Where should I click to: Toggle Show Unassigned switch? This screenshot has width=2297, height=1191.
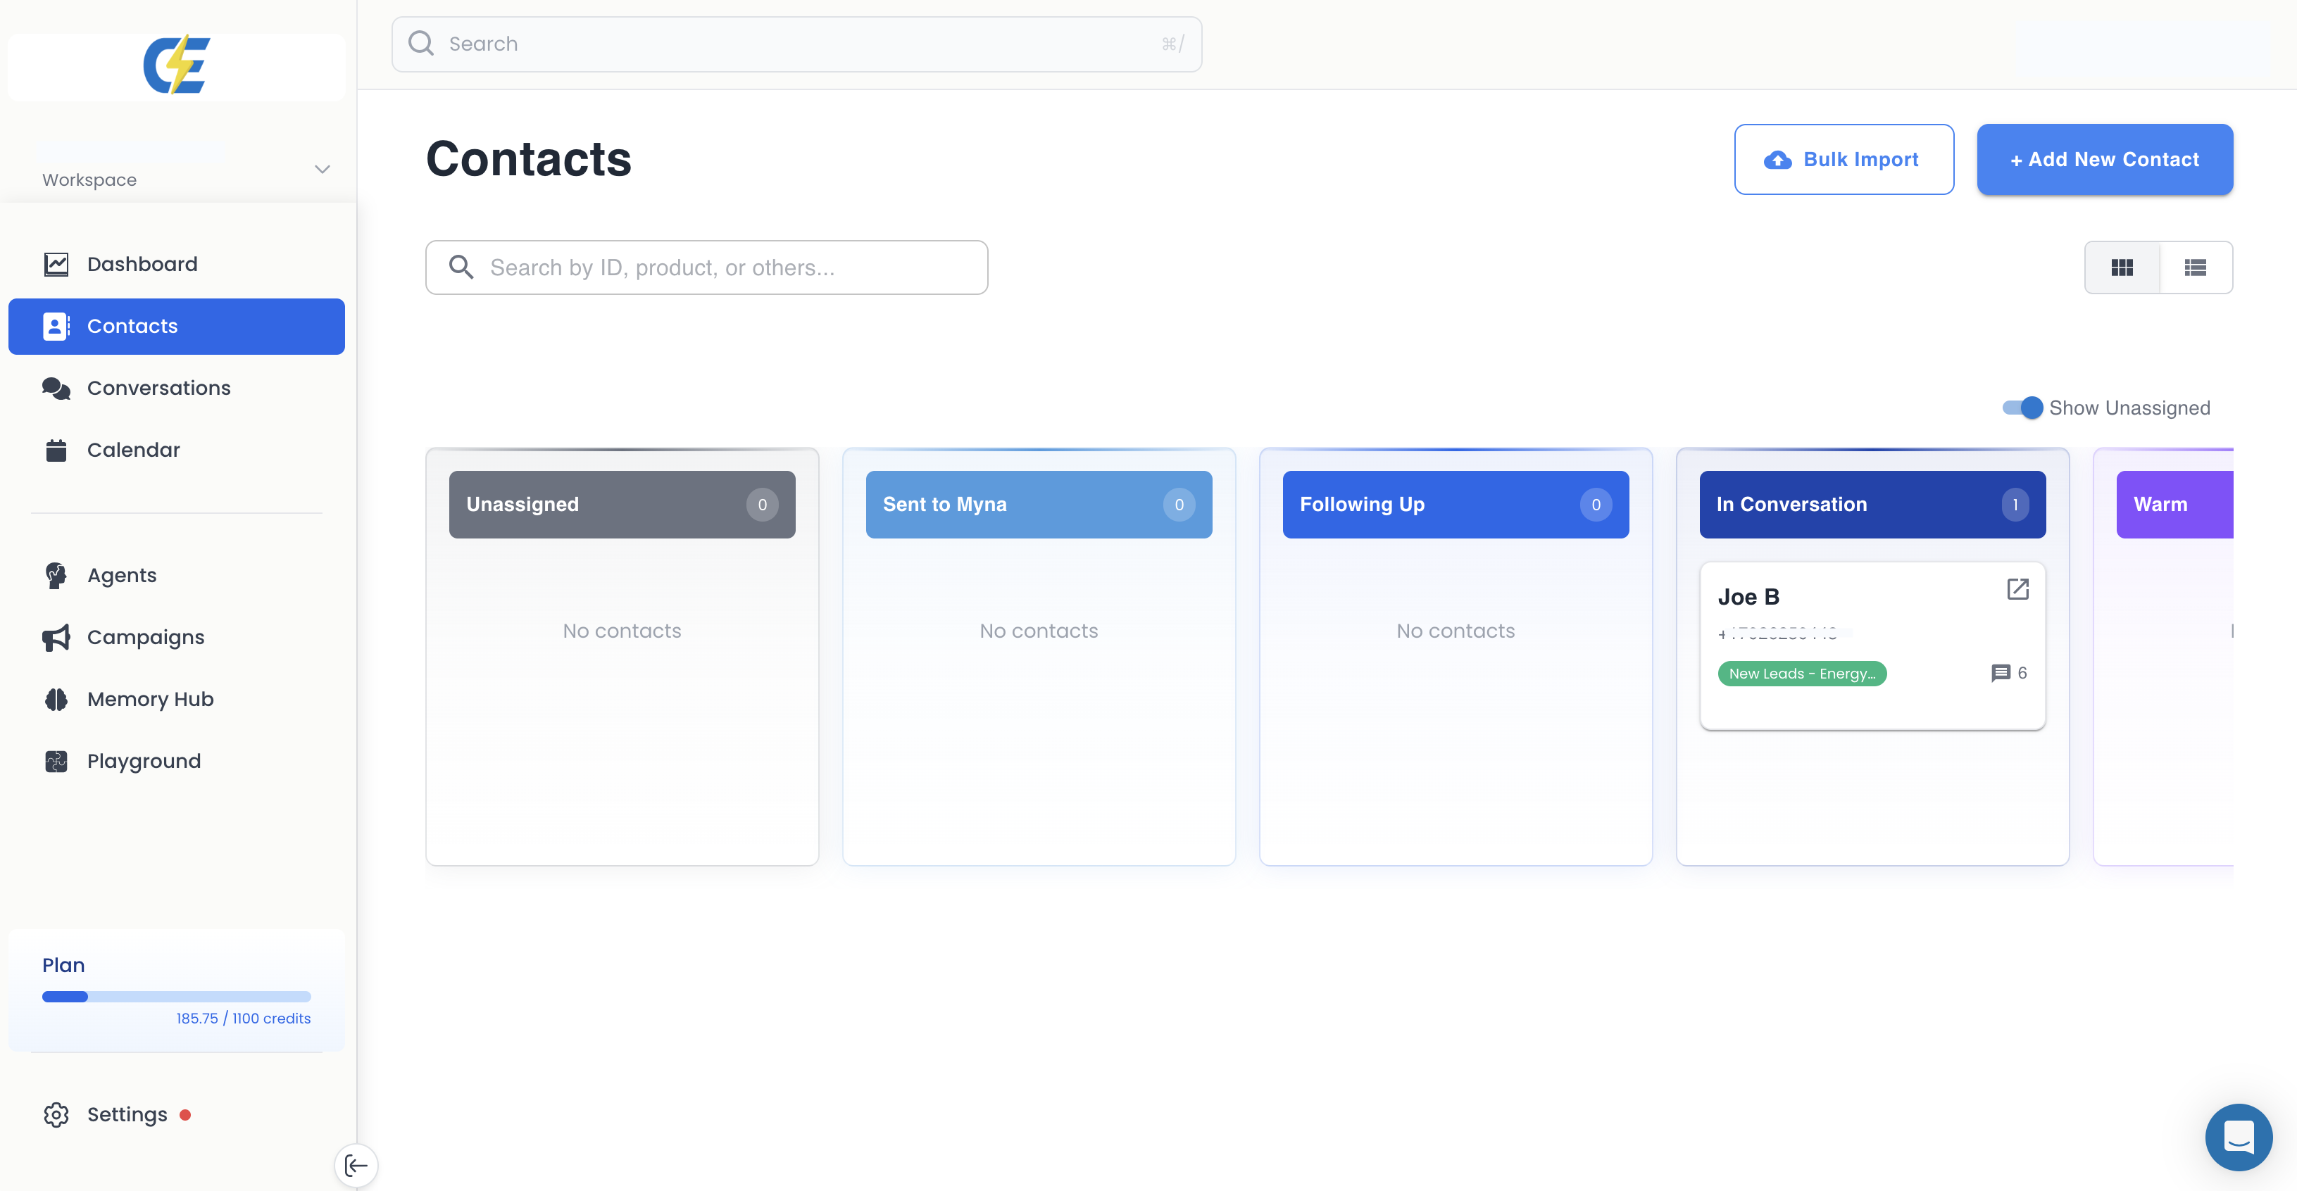click(x=2022, y=408)
